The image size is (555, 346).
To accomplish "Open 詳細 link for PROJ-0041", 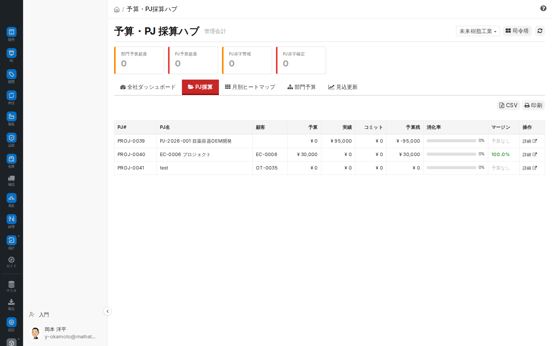I will [530, 168].
